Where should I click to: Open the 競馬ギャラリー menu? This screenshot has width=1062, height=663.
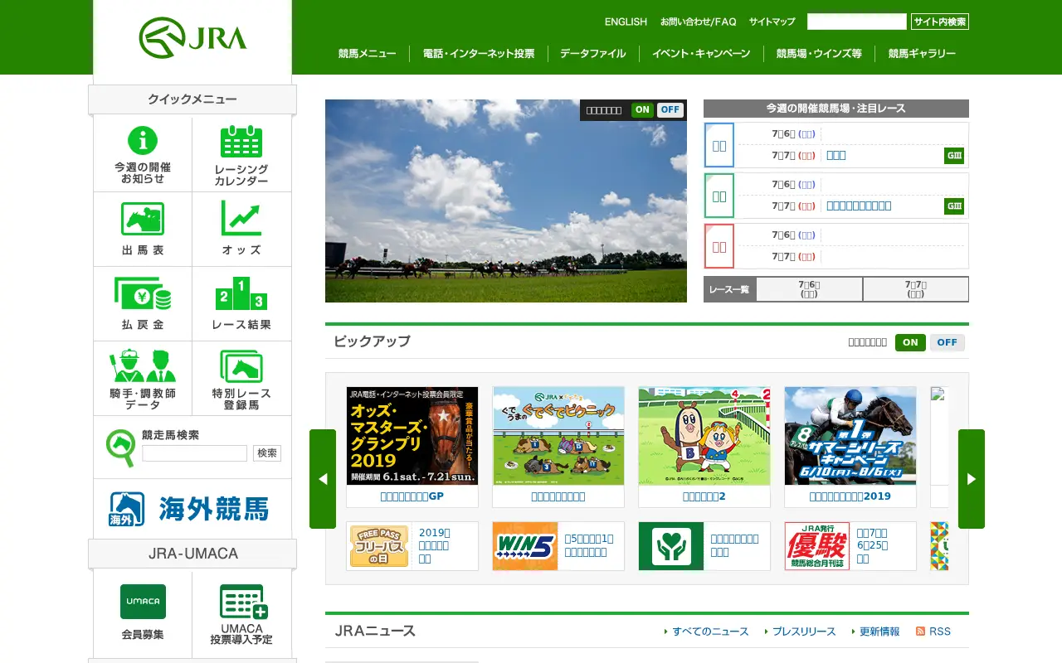tap(922, 54)
